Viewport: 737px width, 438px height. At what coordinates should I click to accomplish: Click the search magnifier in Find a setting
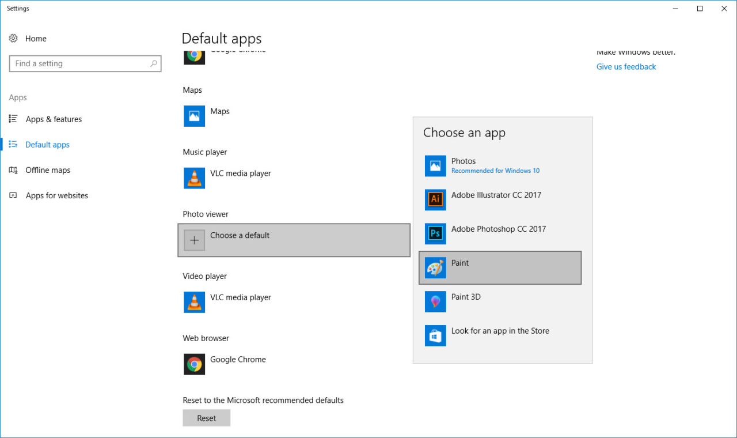pos(154,64)
